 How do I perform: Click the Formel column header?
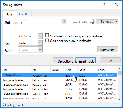click(x=107, y=70)
